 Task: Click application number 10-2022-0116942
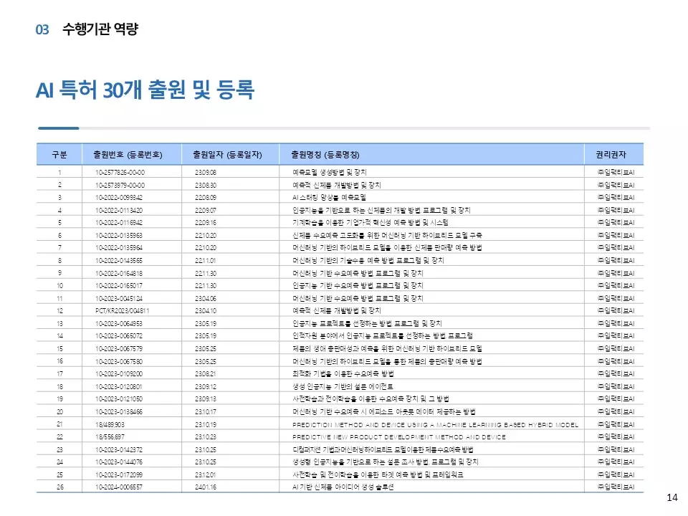click(119, 222)
